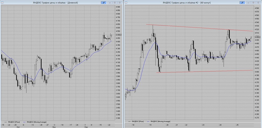This screenshot has width=262, height=128.
Task: Click the current price label 4 498,0 on the daily chart axis
Action: pyautogui.click(x=119, y=35)
